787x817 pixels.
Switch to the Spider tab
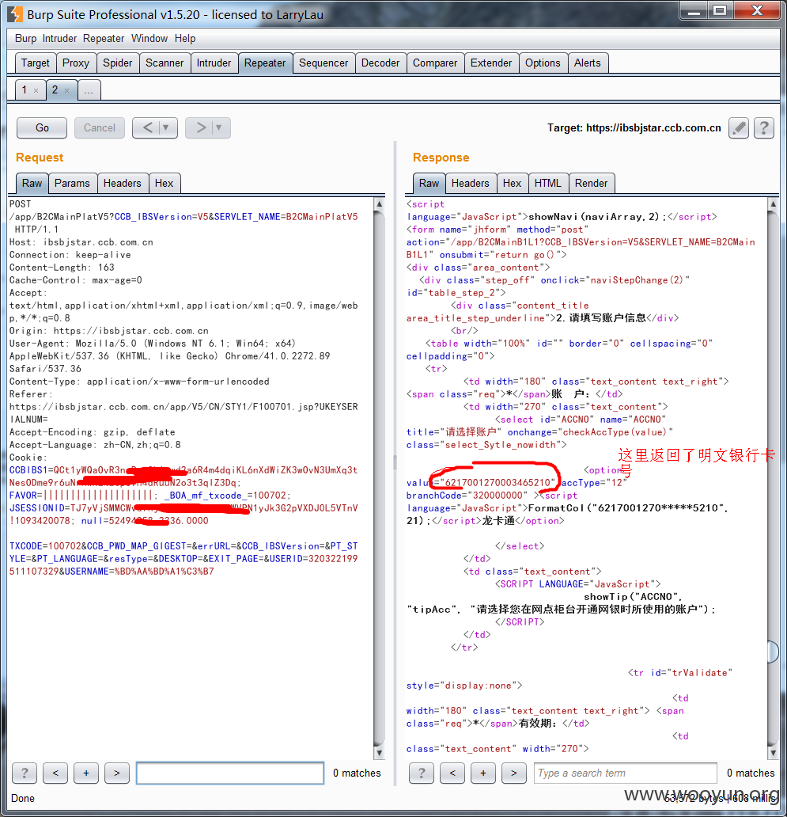click(118, 63)
